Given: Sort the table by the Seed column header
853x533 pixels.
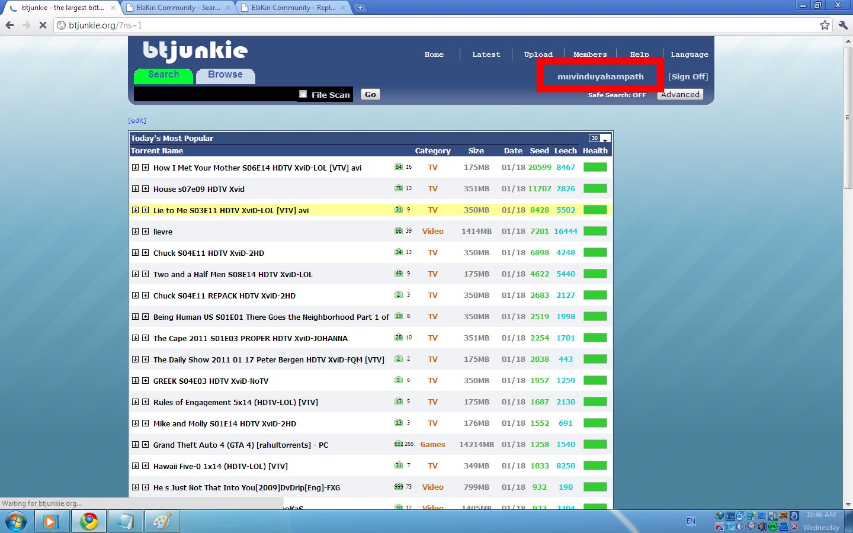Looking at the screenshot, I should (539, 150).
